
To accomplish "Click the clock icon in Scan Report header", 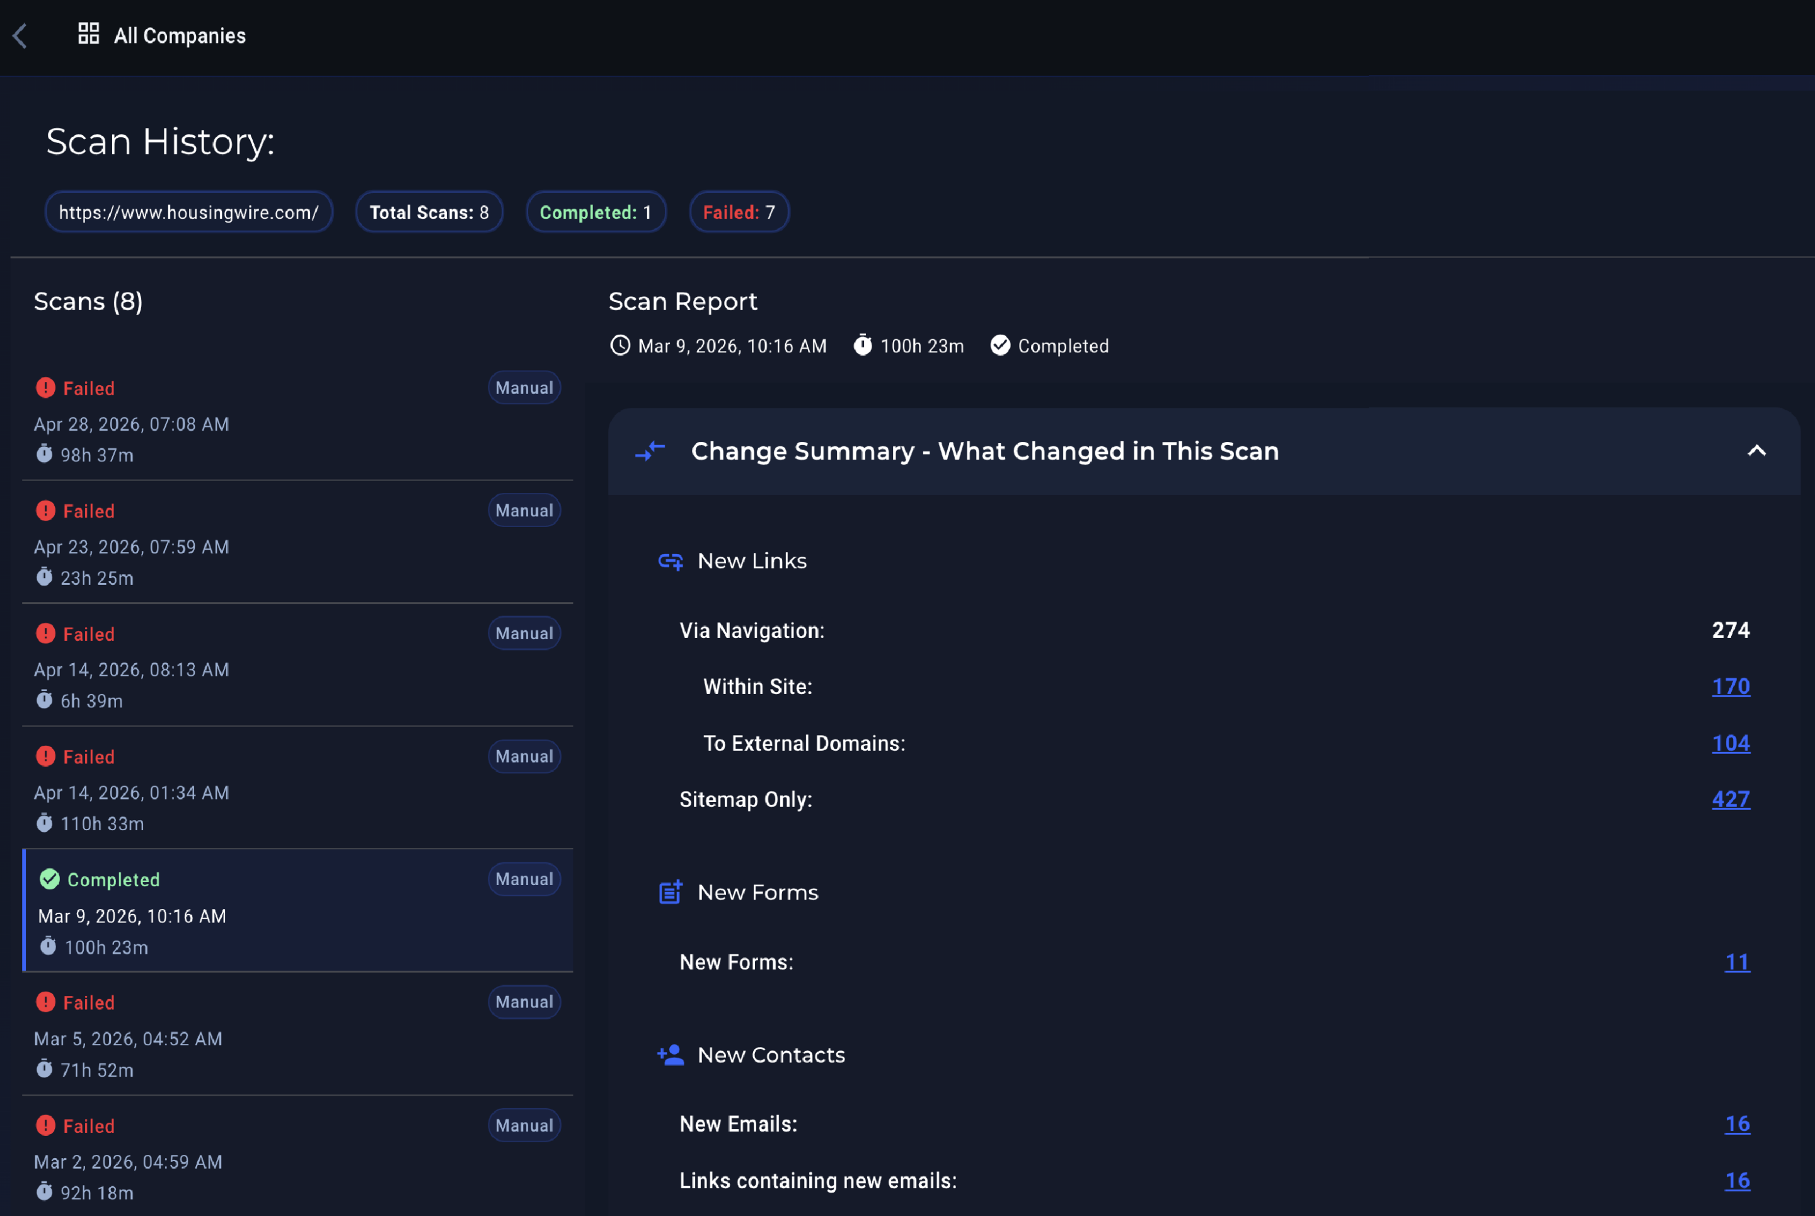I will 620,345.
